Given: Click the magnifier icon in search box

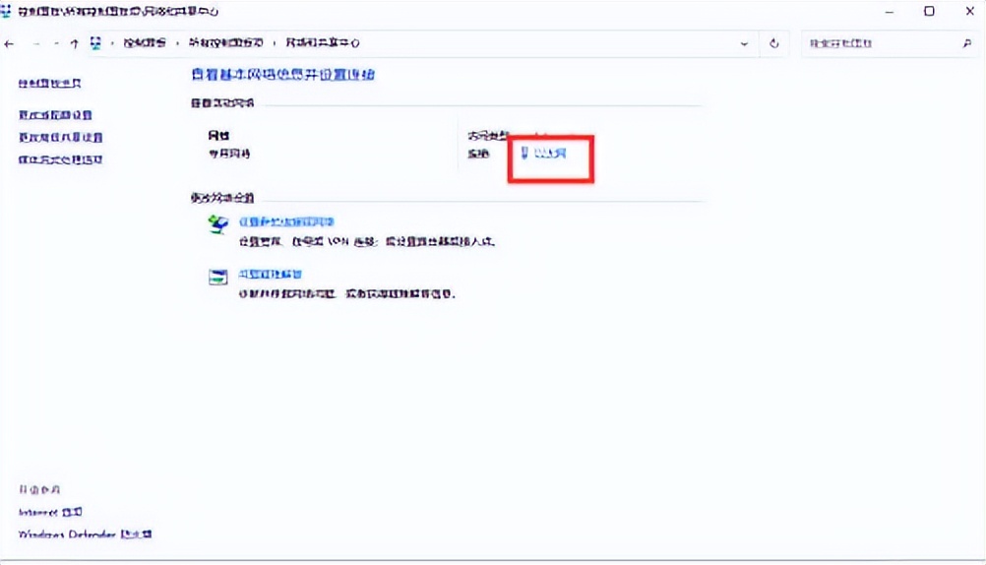Looking at the screenshot, I should (x=966, y=43).
